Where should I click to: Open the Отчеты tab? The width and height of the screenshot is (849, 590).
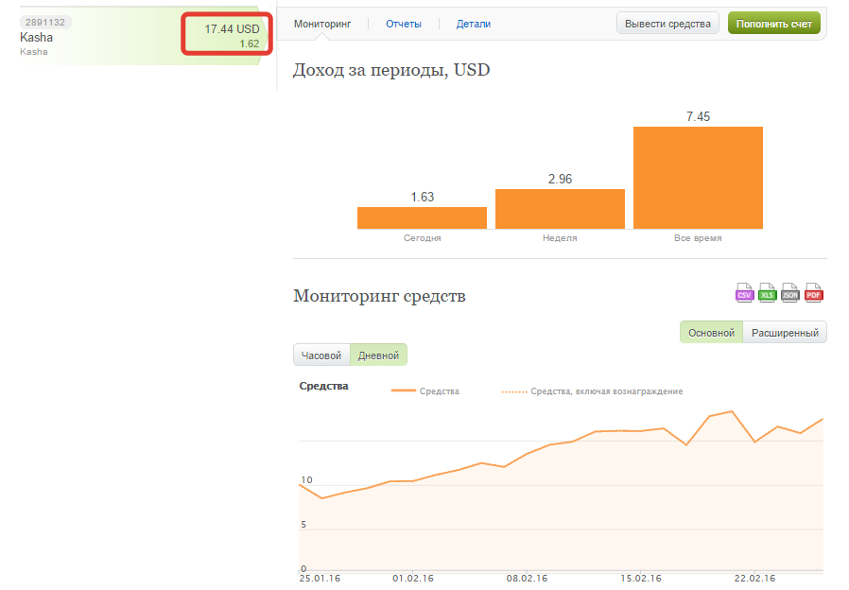[404, 24]
